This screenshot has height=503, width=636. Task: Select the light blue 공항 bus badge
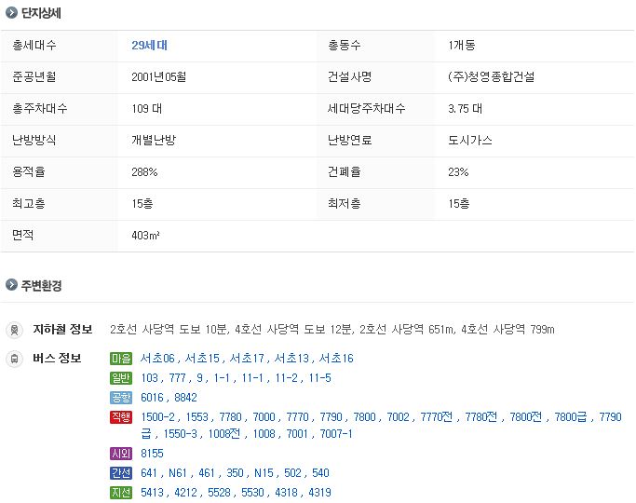[121, 398]
